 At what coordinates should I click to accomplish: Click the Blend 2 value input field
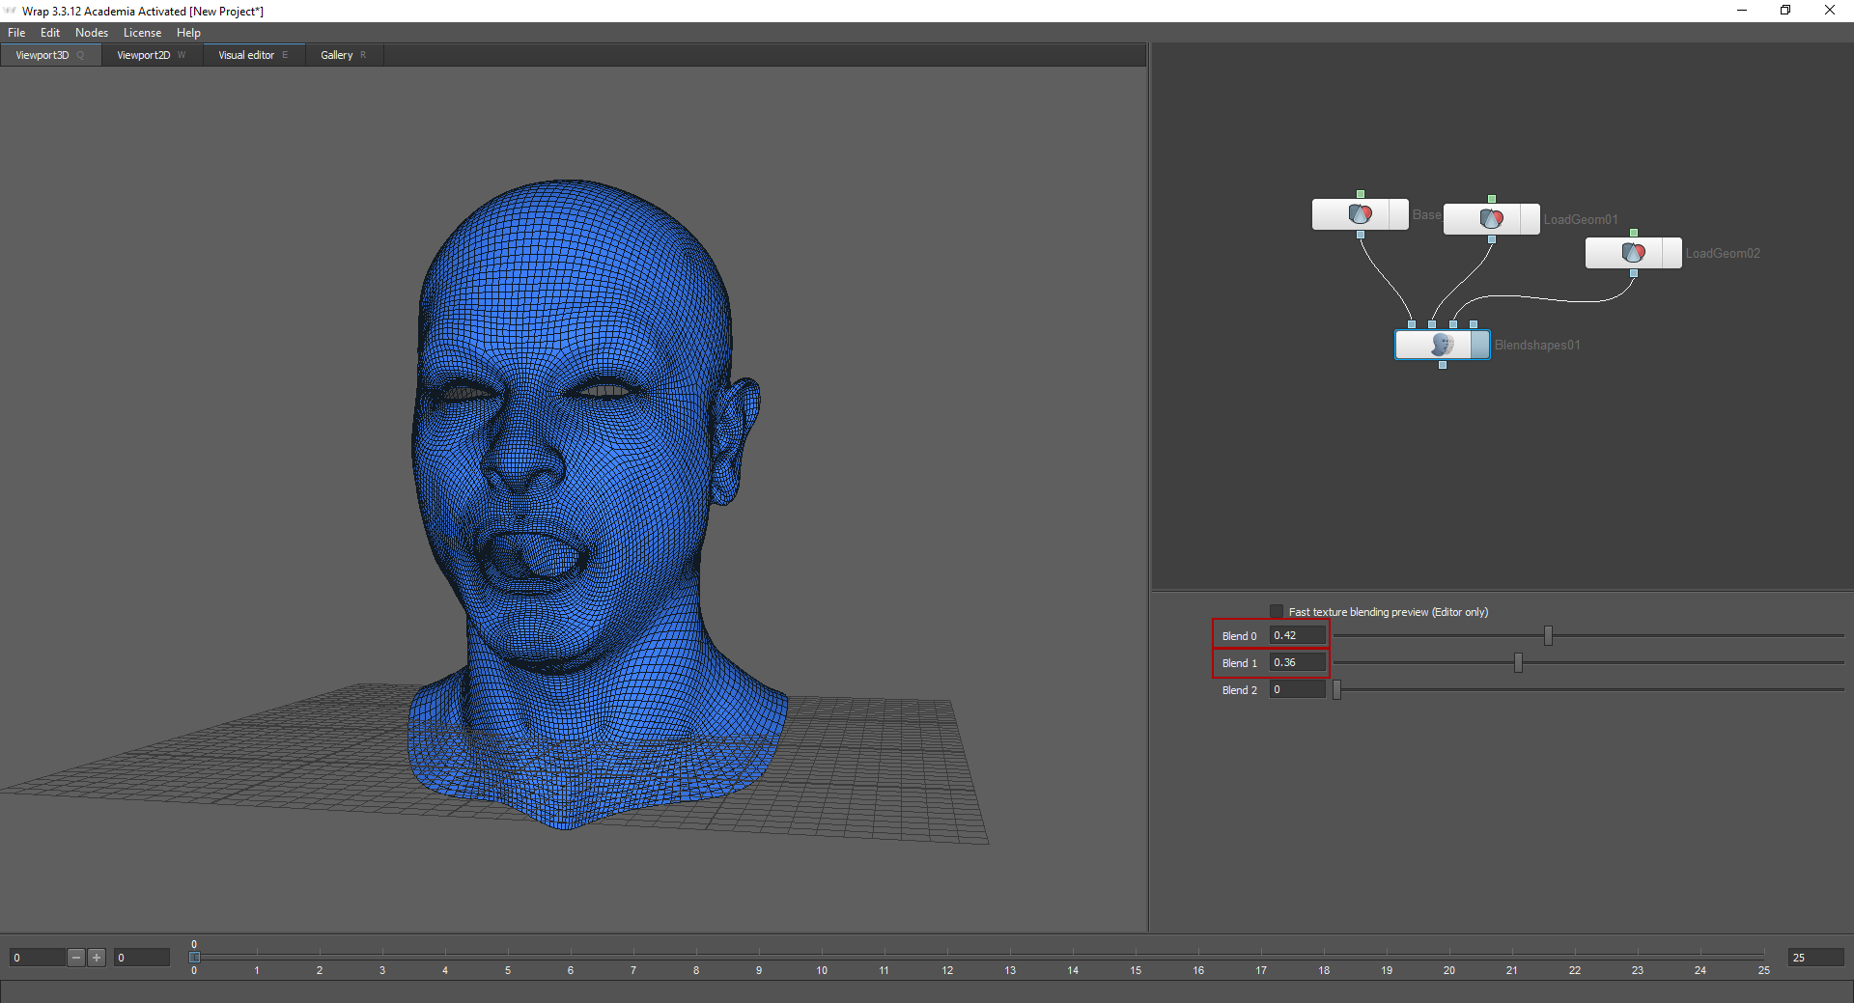point(1297,689)
